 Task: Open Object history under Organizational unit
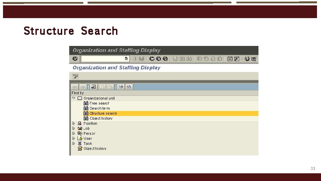[x=101, y=118]
